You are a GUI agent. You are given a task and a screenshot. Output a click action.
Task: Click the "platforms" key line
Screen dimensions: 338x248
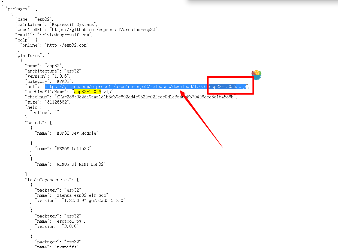(32, 56)
